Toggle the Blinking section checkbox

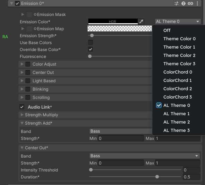pyautogui.click(x=28, y=89)
